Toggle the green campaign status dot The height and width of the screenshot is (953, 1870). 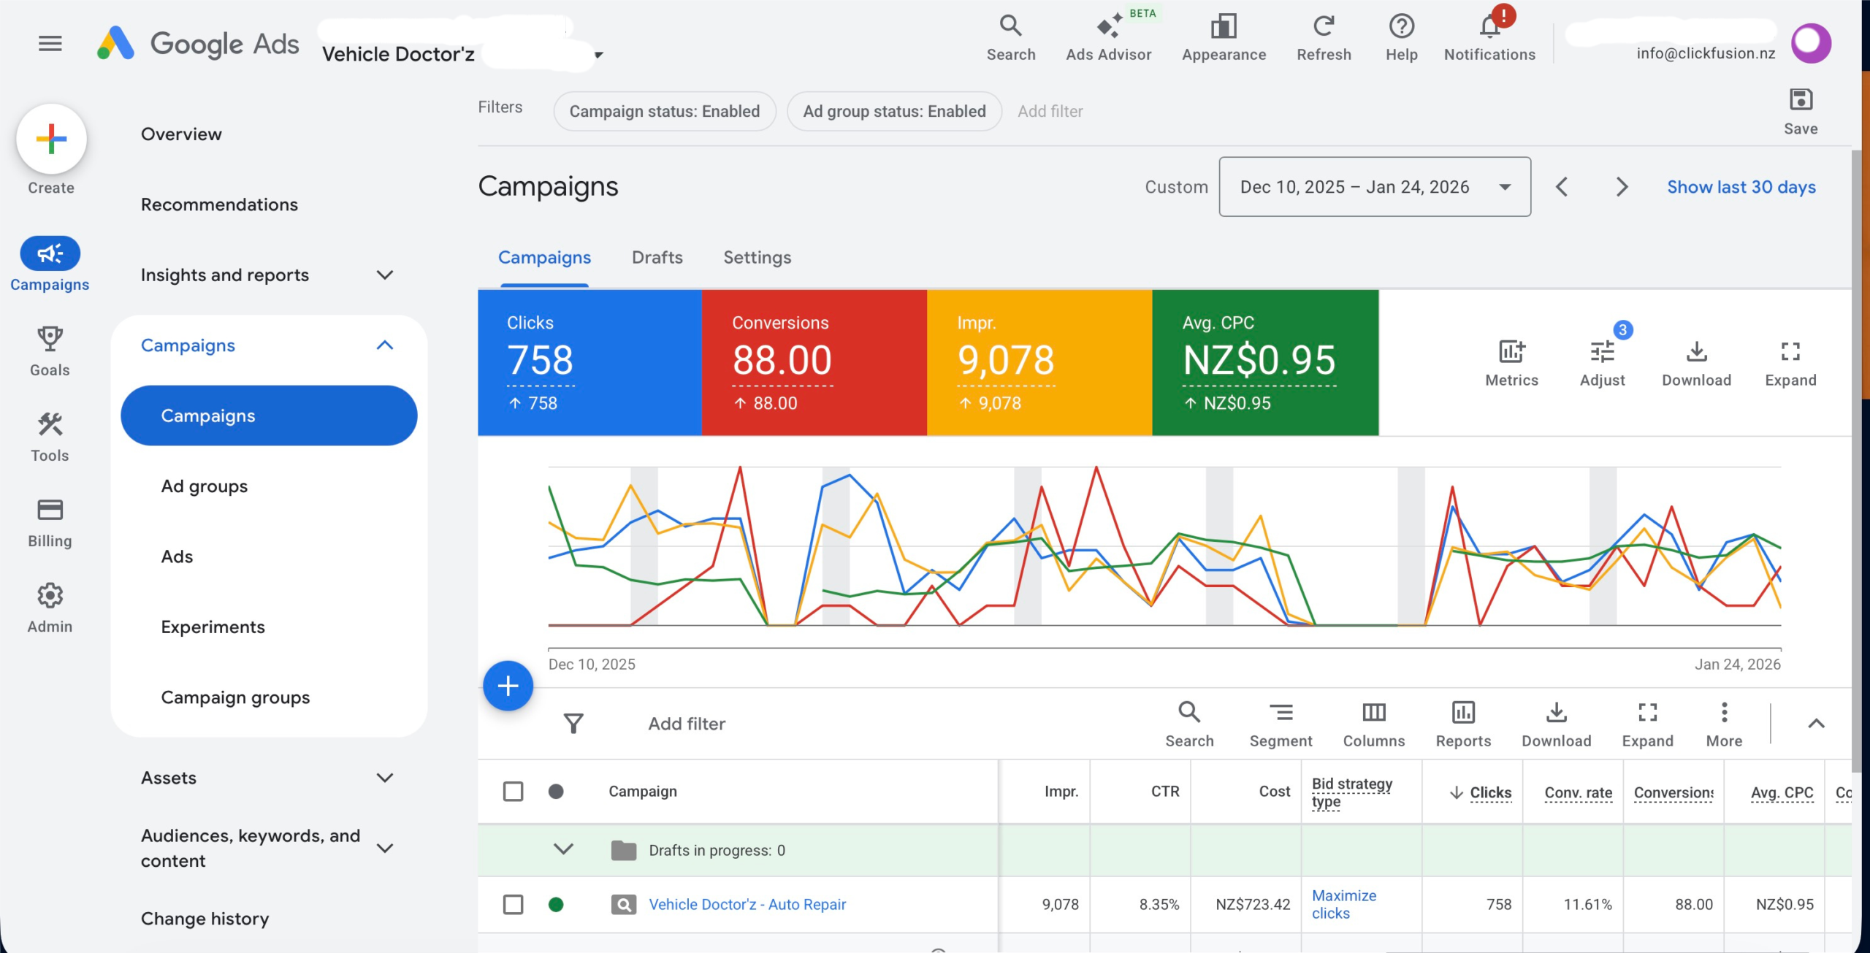pyautogui.click(x=556, y=905)
